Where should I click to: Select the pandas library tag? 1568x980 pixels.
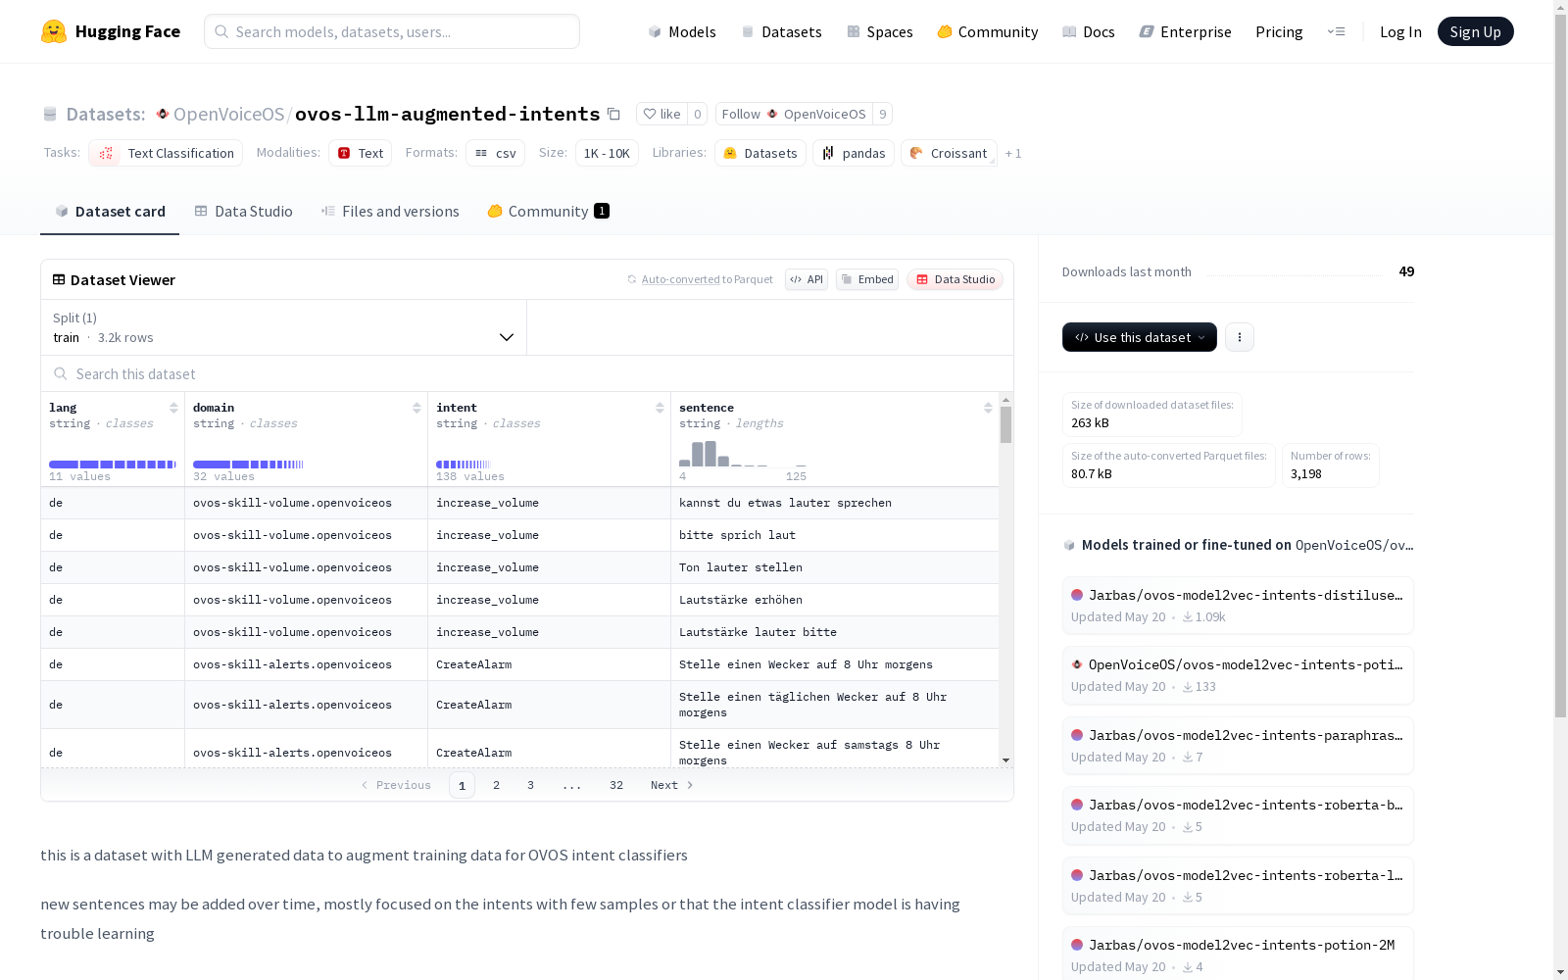(854, 153)
